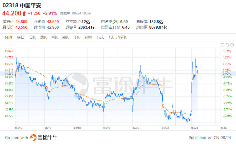Open the Tick tab
The image size is (236, 144).
coord(100,37)
